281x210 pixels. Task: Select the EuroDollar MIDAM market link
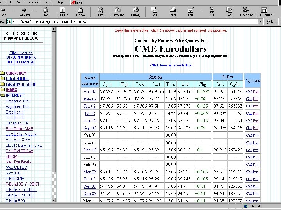pyautogui.click(x=21, y=134)
